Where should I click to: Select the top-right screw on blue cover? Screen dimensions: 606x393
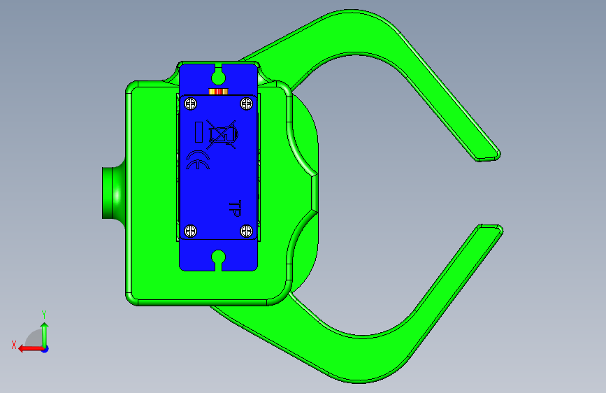coord(247,103)
